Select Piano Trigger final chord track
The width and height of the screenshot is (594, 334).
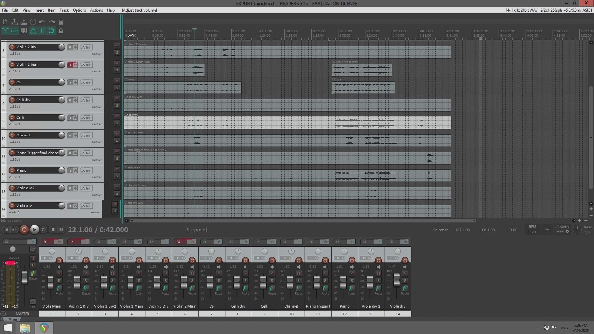[37, 153]
